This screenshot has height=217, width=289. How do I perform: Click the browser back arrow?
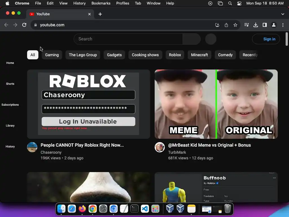[6, 25]
